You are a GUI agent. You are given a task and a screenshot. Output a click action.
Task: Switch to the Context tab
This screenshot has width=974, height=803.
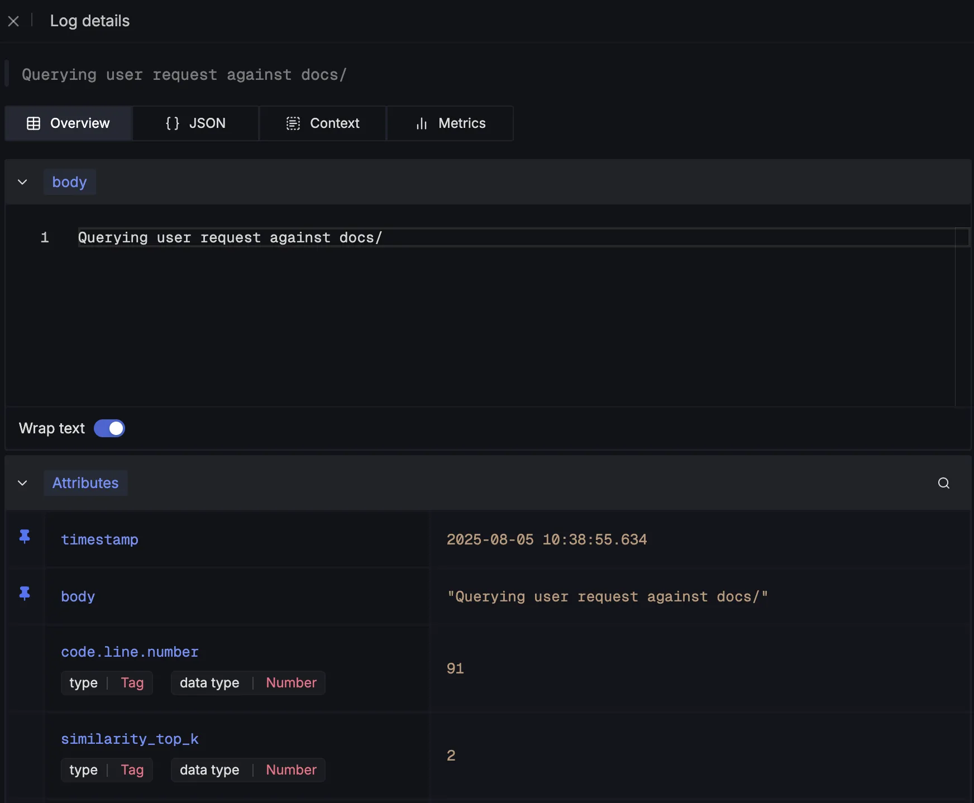click(323, 123)
